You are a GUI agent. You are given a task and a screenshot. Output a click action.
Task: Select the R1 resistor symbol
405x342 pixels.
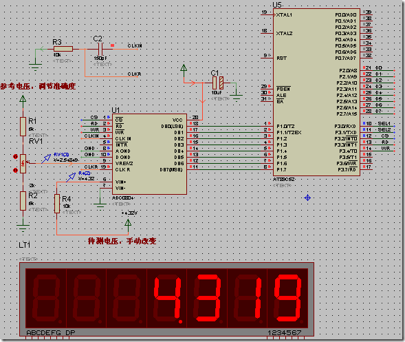click(23, 127)
